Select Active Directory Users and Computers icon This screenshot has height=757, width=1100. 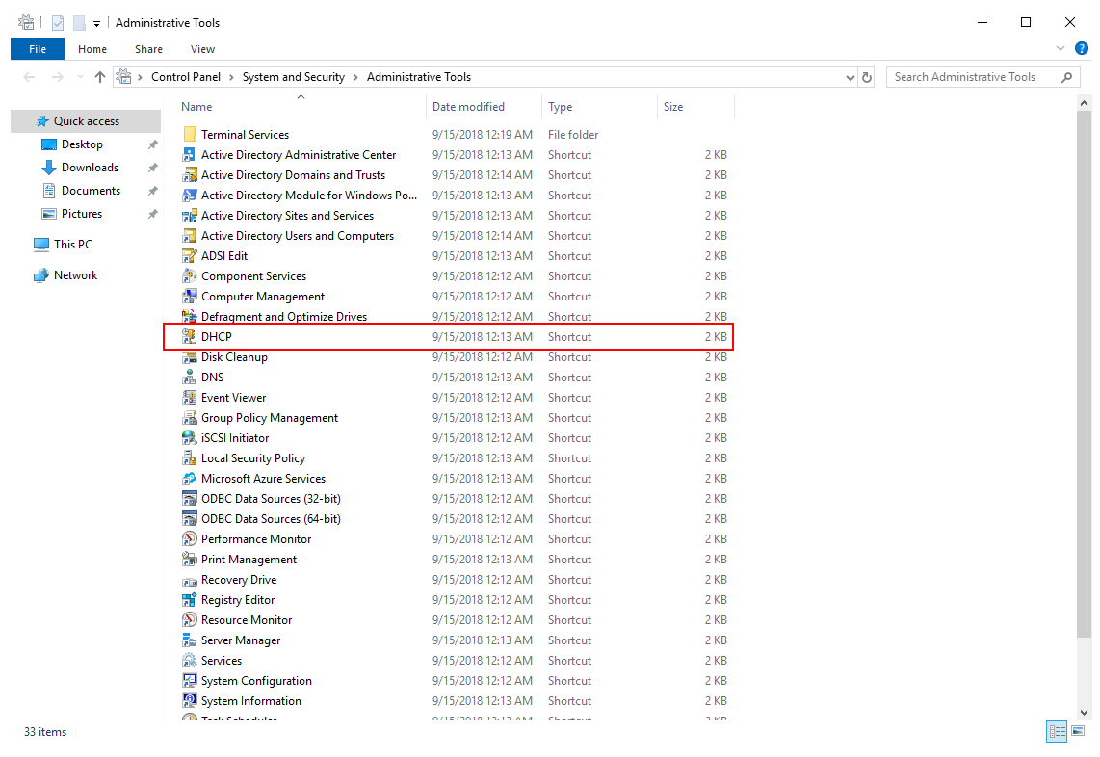click(189, 236)
